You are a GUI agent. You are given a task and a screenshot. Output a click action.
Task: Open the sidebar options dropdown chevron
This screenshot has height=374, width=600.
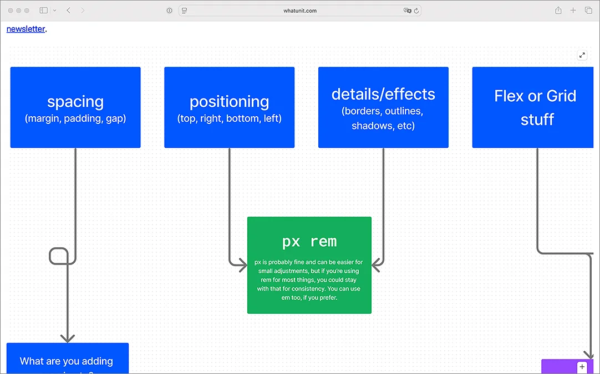[55, 11]
